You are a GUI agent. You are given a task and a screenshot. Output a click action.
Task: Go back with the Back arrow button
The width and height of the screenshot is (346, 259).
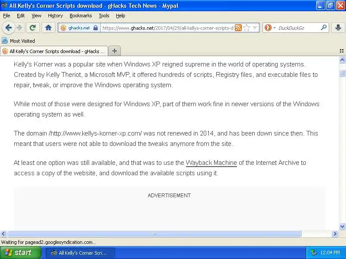8,28
